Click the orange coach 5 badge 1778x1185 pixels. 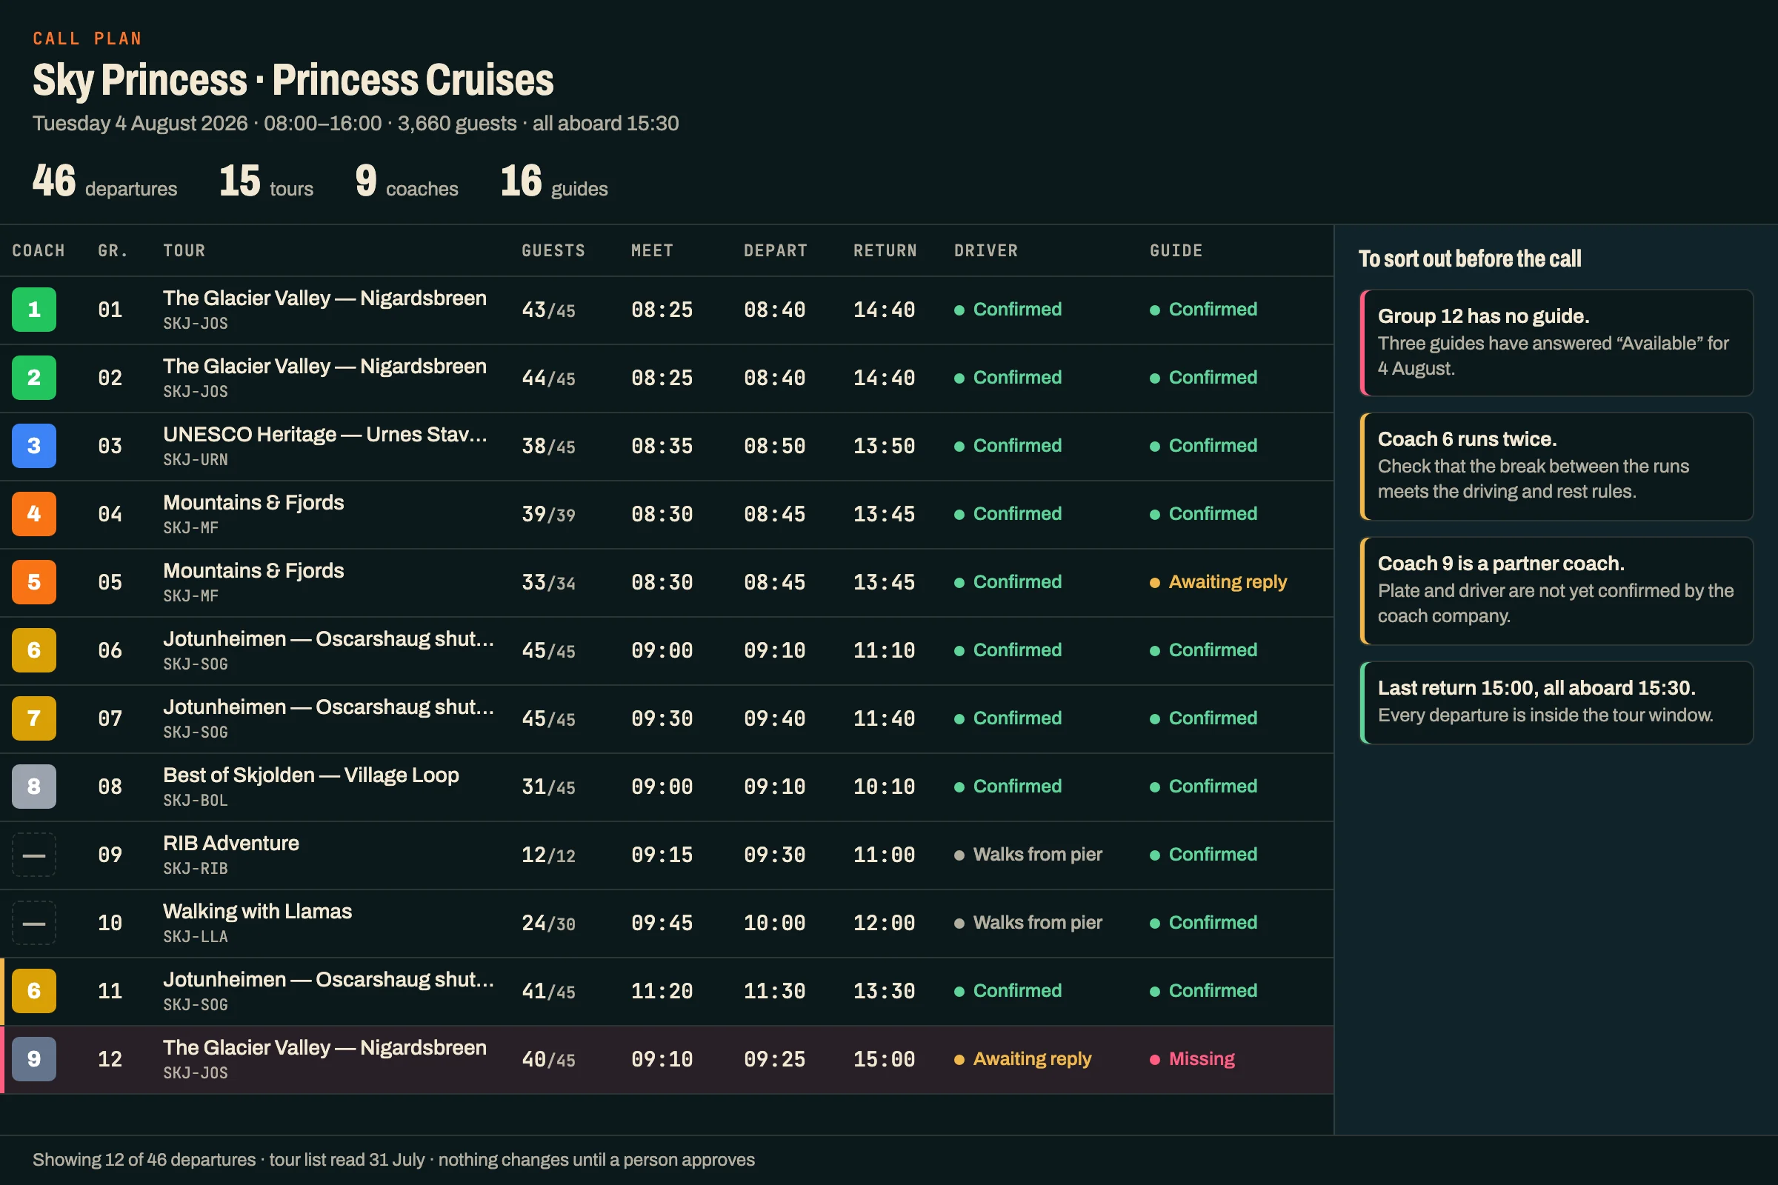(34, 582)
